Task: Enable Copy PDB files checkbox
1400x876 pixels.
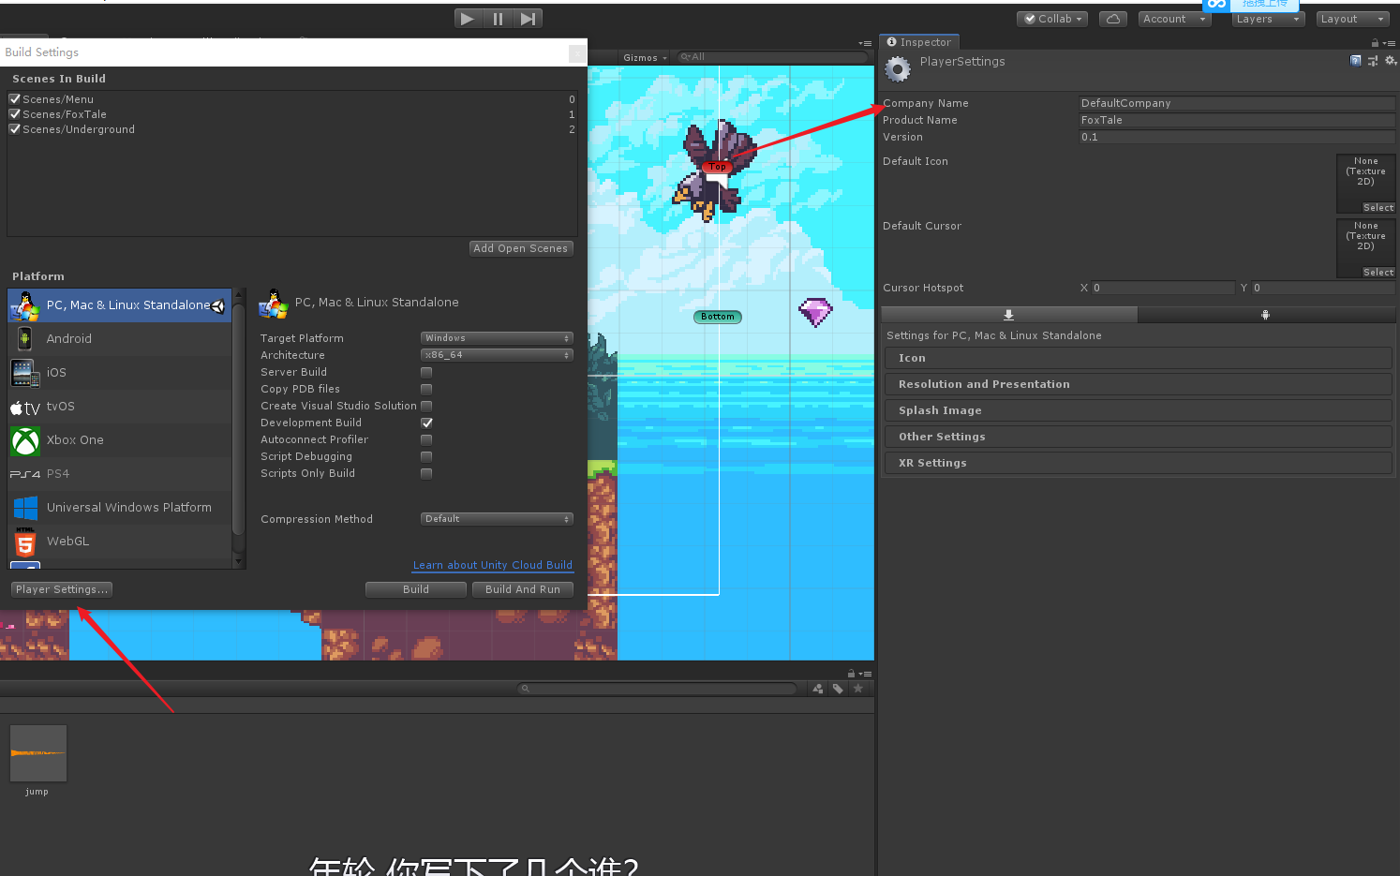Action: click(426, 389)
